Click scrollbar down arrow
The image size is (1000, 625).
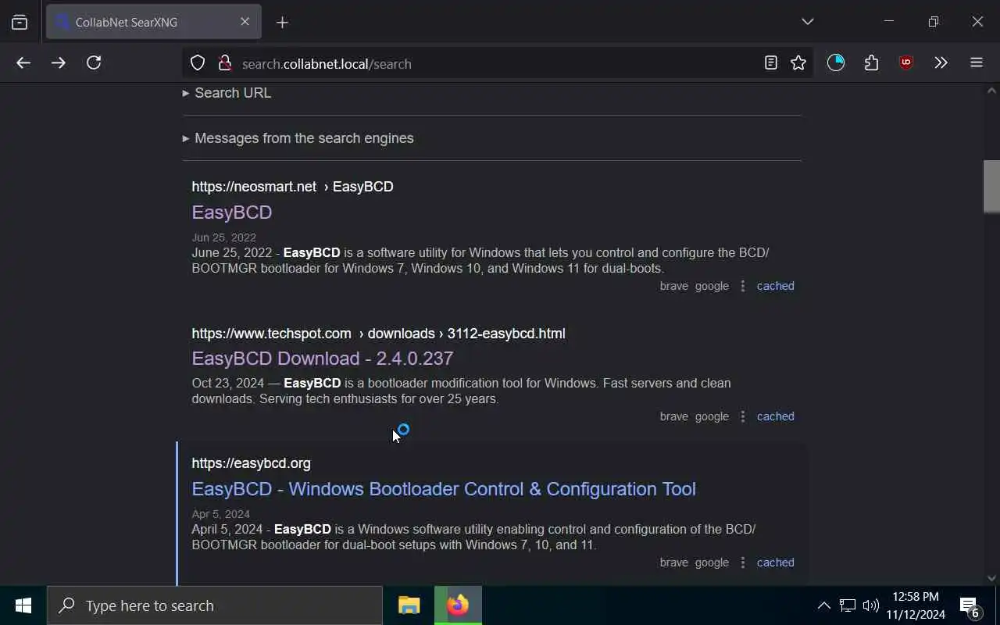point(991,579)
